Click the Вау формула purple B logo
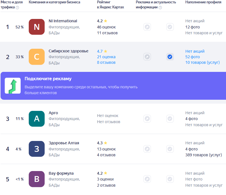Viewport: 226px width, 195px height. pyautogui.click(x=37, y=179)
